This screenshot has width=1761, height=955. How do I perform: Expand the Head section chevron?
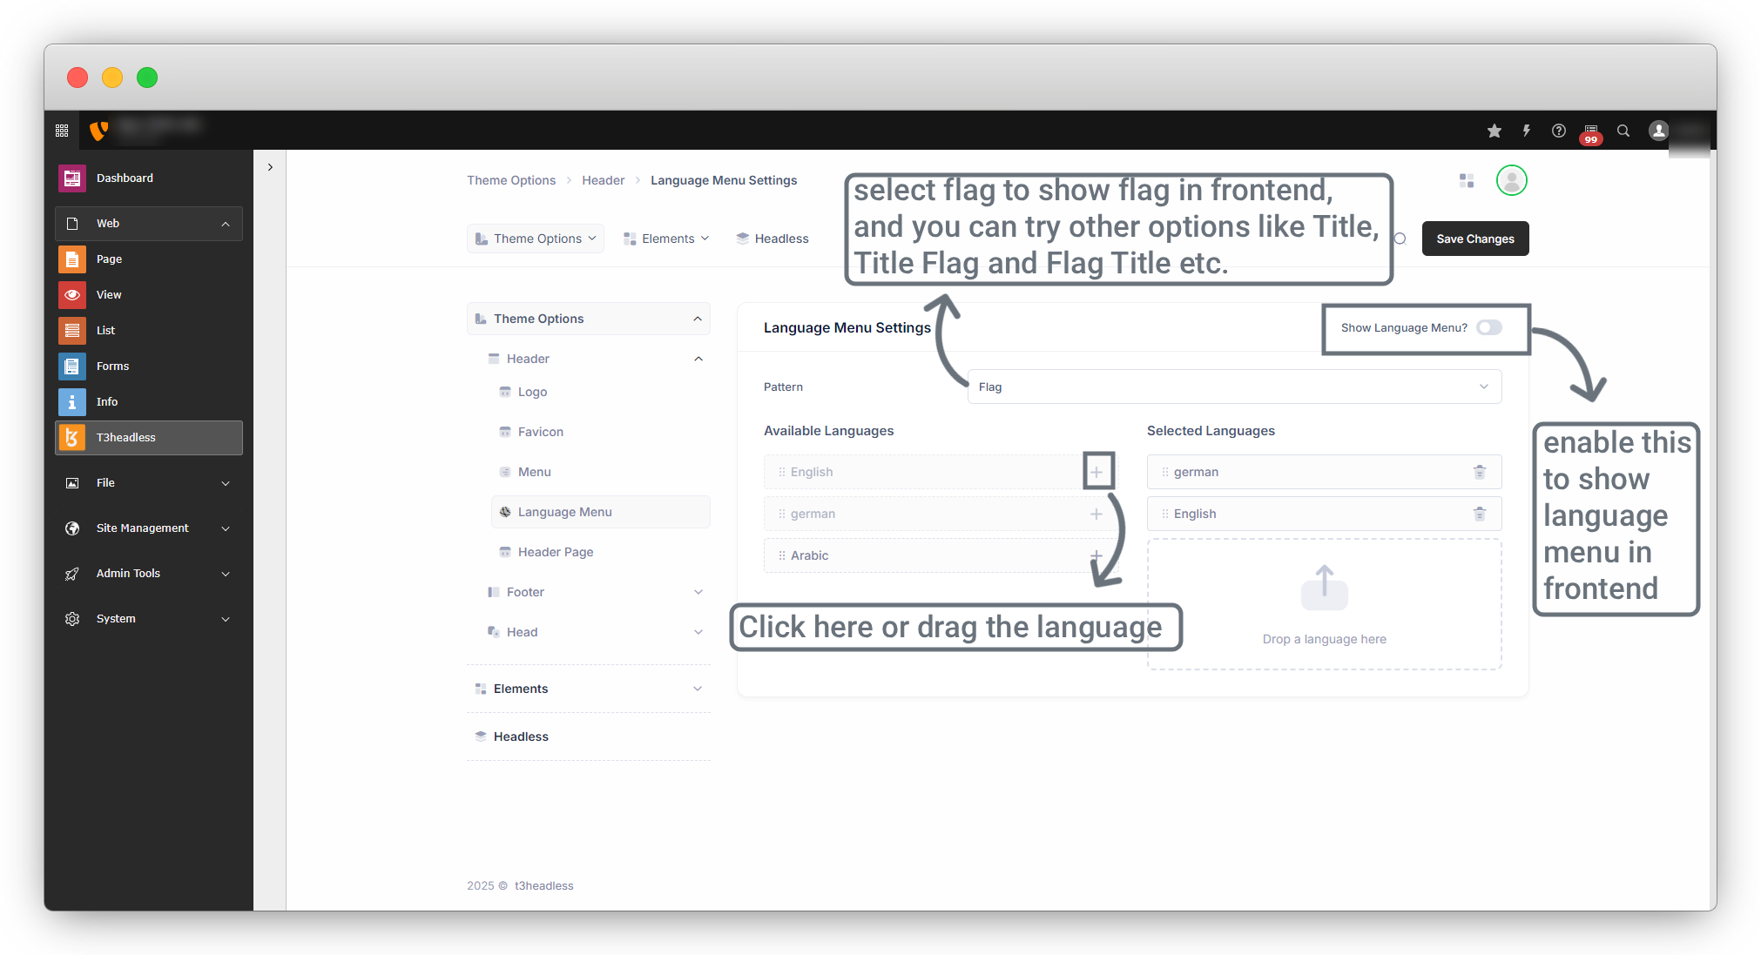(x=698, y=632)
